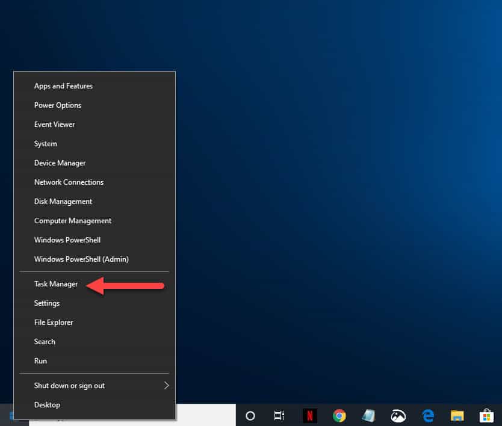Select Power Options from the menu

pos(95,105)
